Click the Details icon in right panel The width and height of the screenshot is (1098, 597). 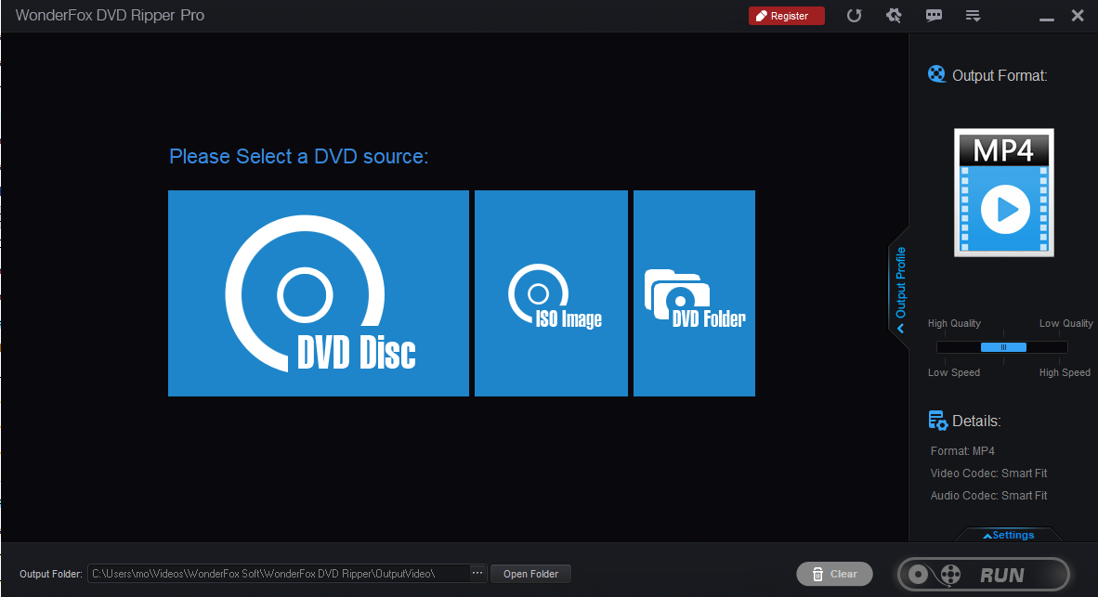pos(938,421)
